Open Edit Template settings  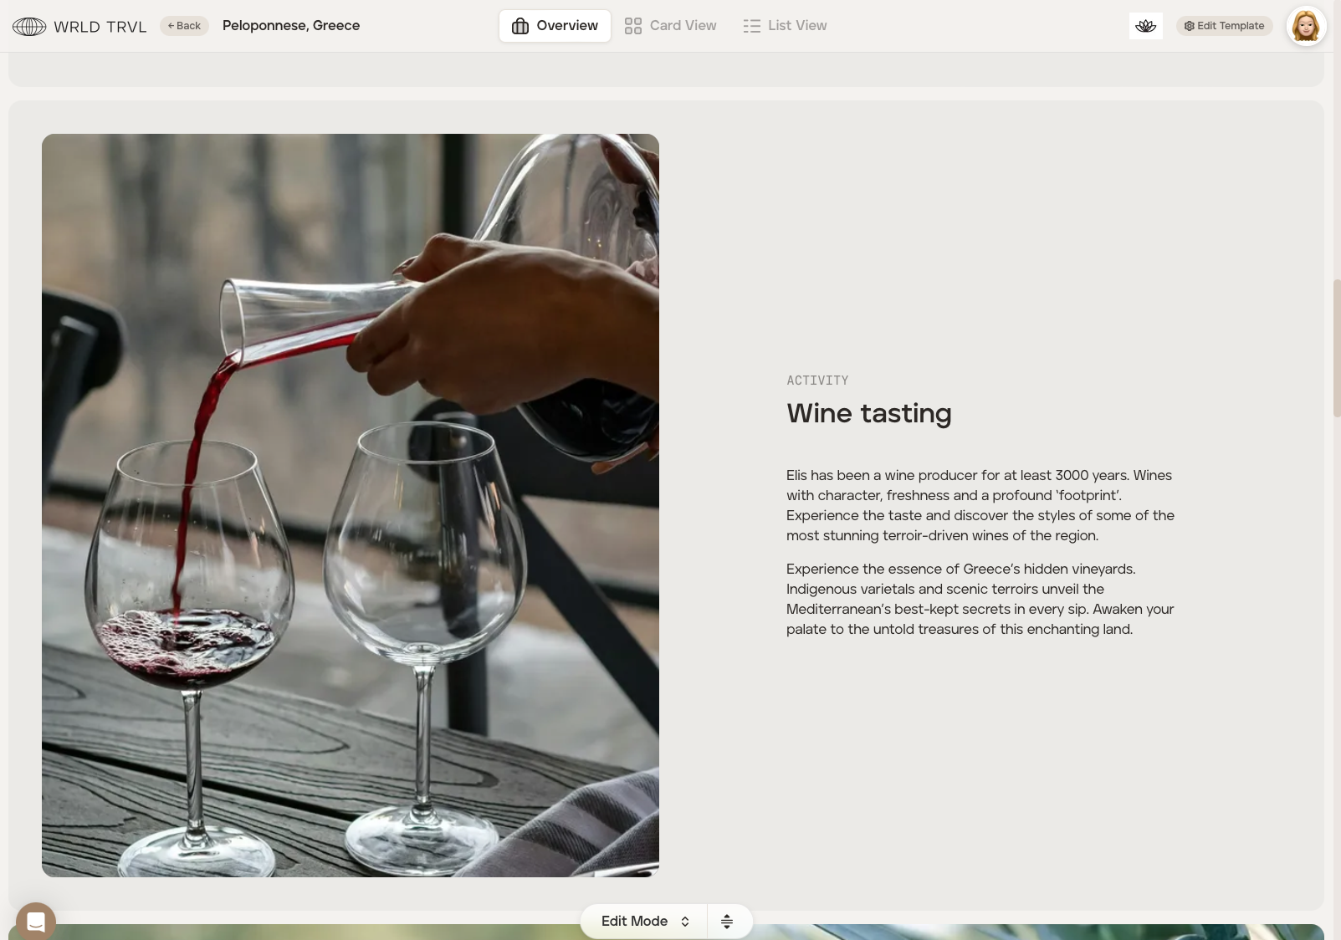1224,26
